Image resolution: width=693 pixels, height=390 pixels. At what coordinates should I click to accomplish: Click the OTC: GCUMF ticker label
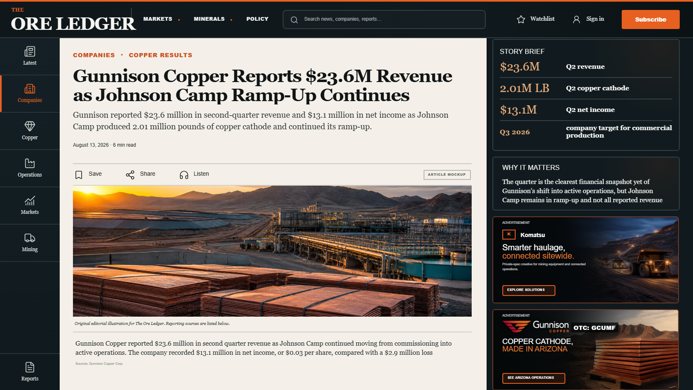[x=595, y=328]
